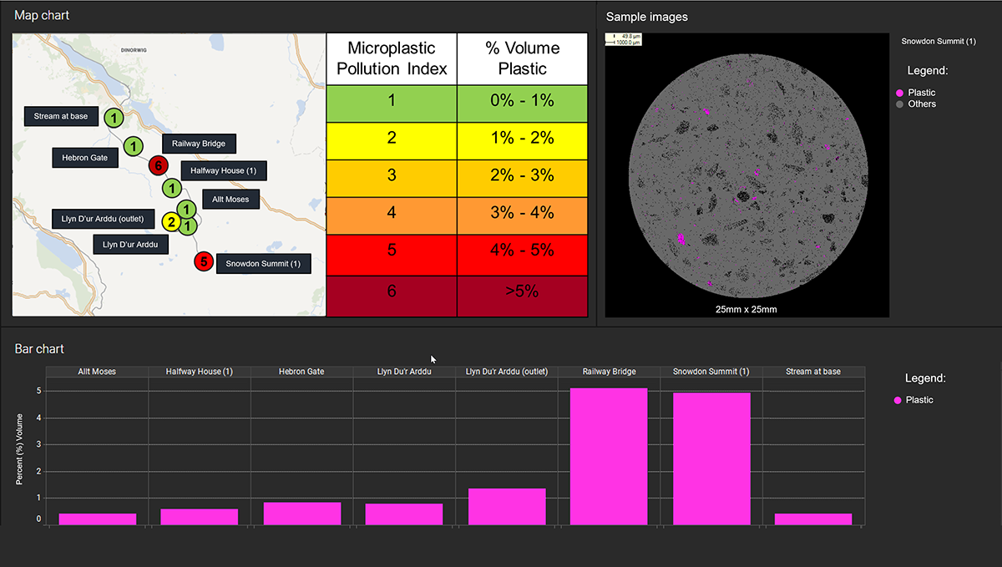Click green marker next to Hebron Gate label
1002x567 pixels.
pos(133,147)
